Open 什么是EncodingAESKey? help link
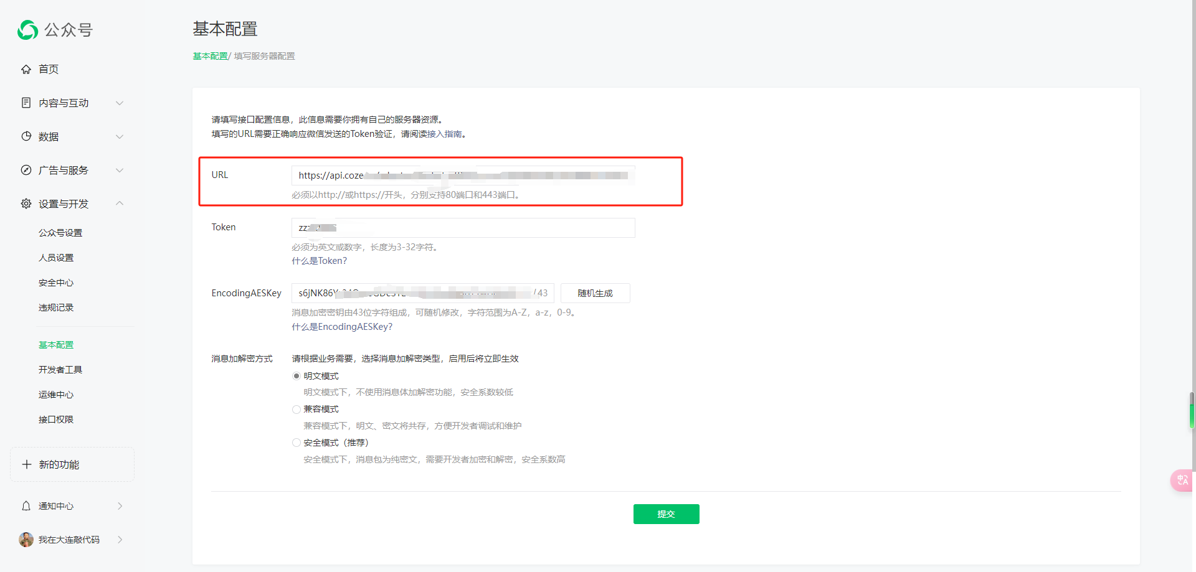 [342, 327]
